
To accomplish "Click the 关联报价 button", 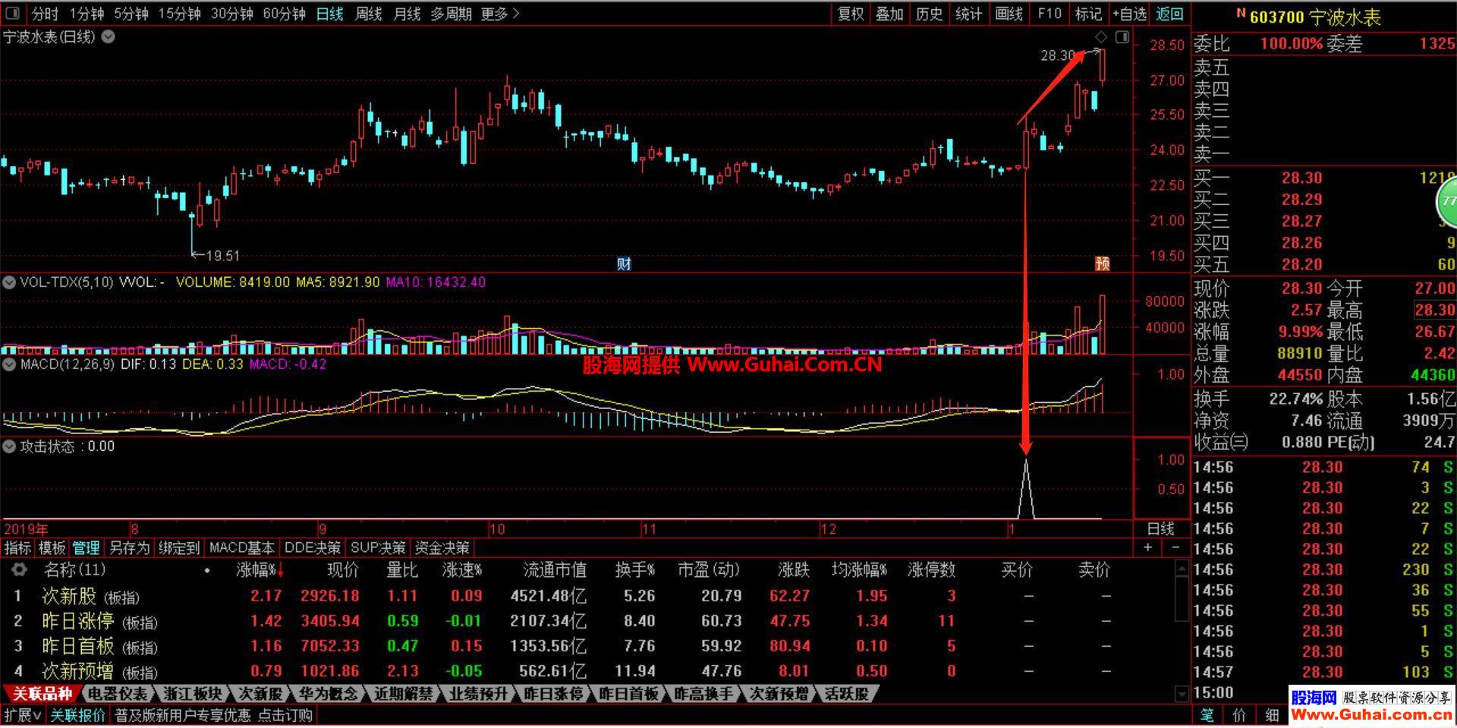I will pos(78,715).
